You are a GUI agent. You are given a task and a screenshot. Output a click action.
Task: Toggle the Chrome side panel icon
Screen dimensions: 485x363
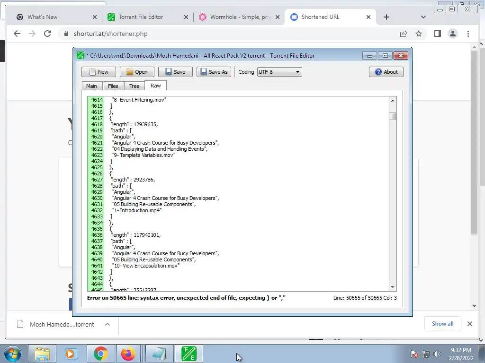(x=437, y=34)
